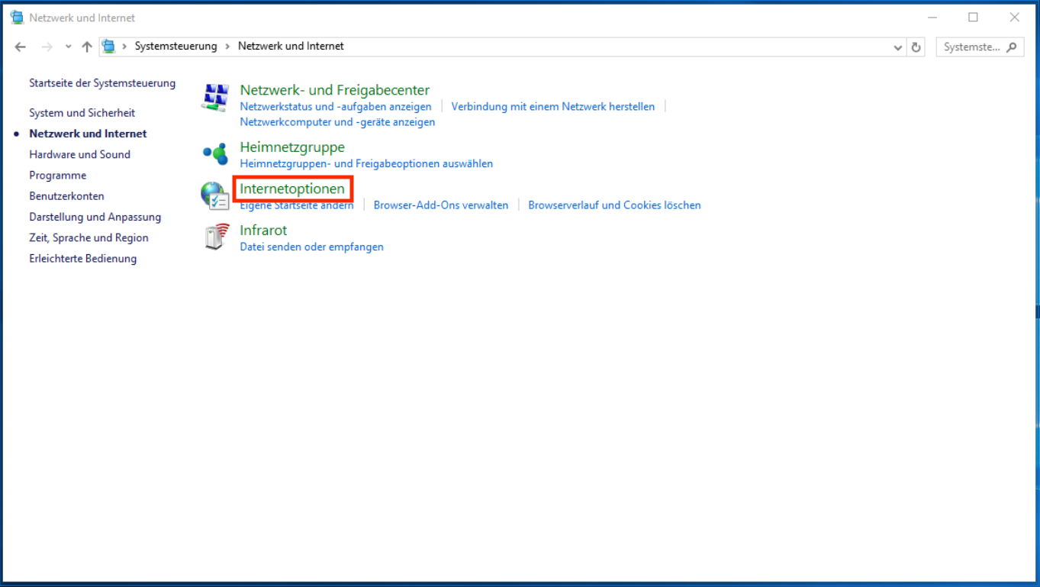Open the Internetoptionen heading
This screenshot has width=1040, height=587.
pyautogui.click(x=292, y=189)
